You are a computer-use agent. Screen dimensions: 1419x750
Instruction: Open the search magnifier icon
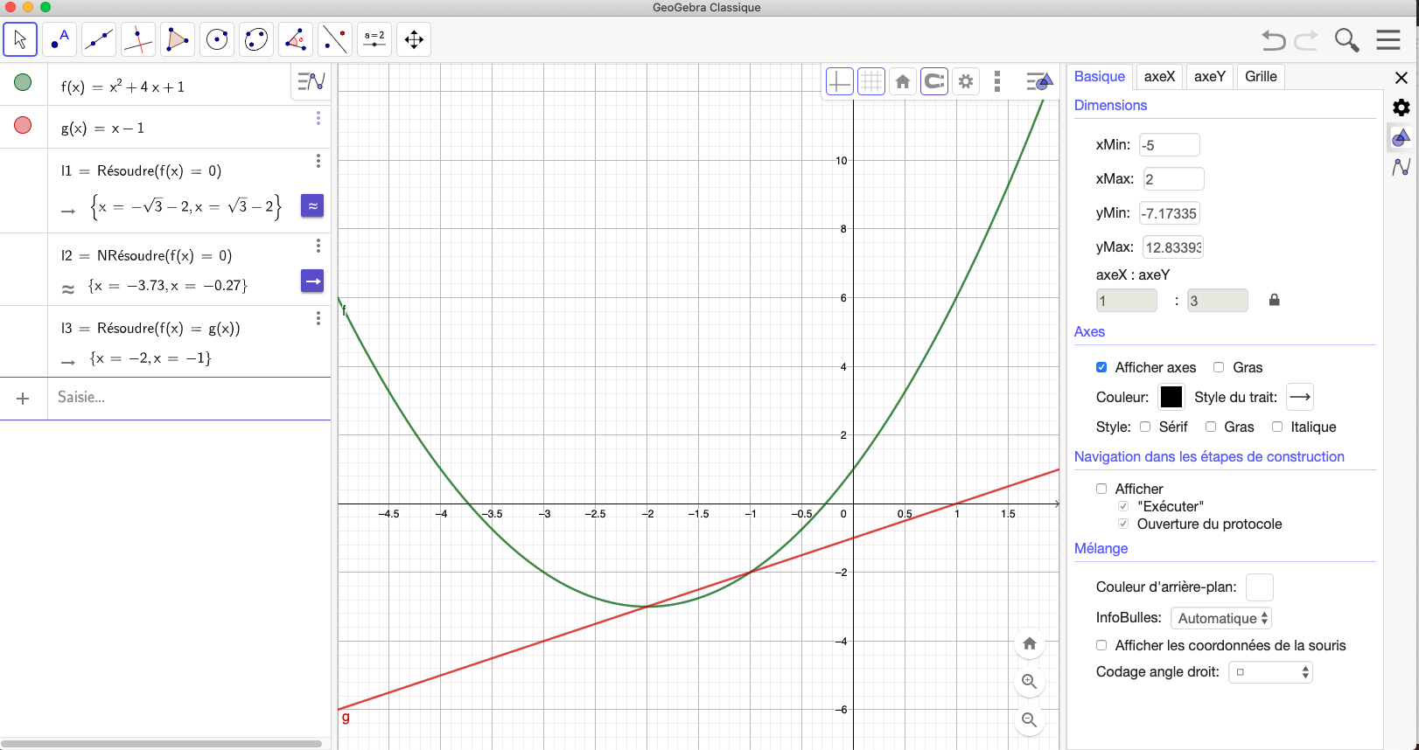(1346, 40)
